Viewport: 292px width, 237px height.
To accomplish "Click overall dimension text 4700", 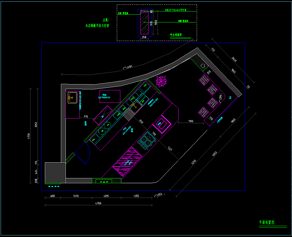I will (98, 203).
